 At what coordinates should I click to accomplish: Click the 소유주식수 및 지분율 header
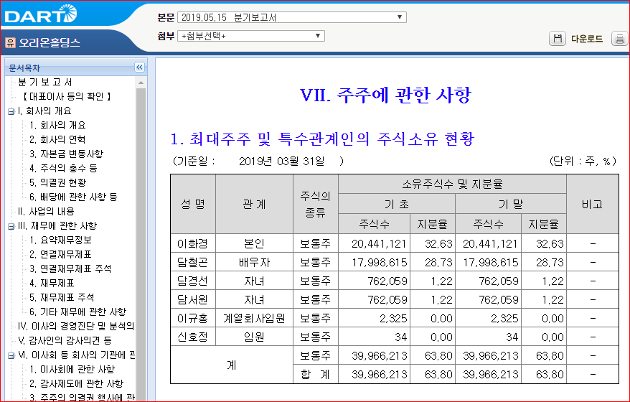(453, 184)
